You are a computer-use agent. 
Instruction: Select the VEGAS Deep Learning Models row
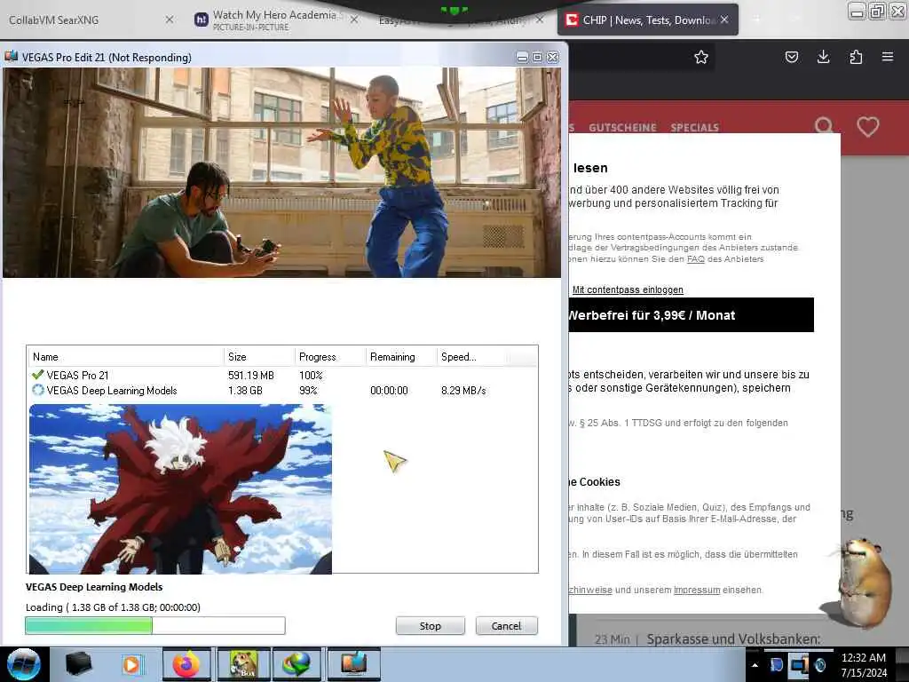pos(281,391)
